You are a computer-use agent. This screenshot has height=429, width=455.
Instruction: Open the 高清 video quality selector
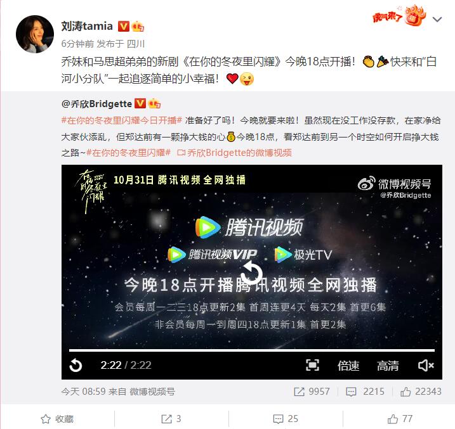click(x=388, y=365)
